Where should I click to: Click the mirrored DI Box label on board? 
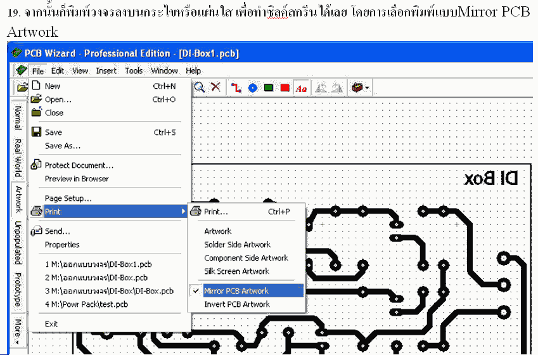[x=490, y=179]
